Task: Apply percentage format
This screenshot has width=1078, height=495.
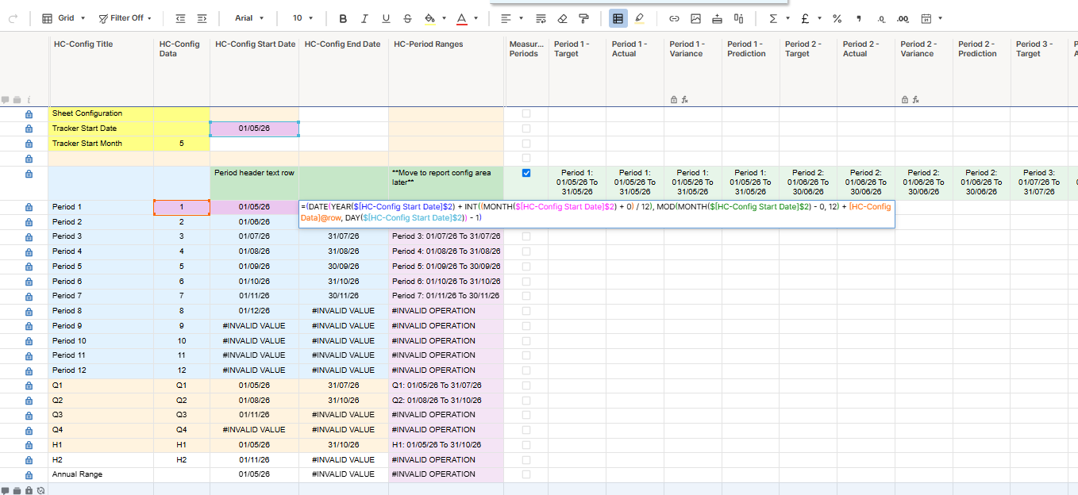Action: pyautogui.click(x=837, y=18)
